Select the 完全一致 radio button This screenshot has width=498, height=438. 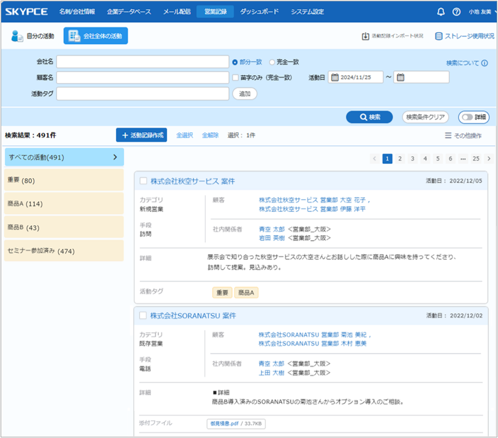[x=272, y=62]
